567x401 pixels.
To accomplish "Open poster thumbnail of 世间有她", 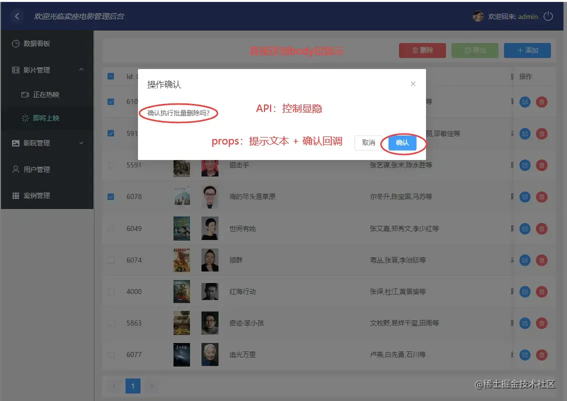I will [181, 228].
